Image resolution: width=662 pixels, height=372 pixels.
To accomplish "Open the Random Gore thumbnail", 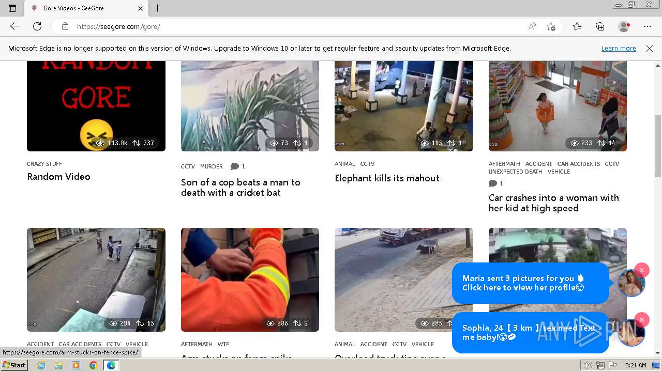I will coord(96,106).
